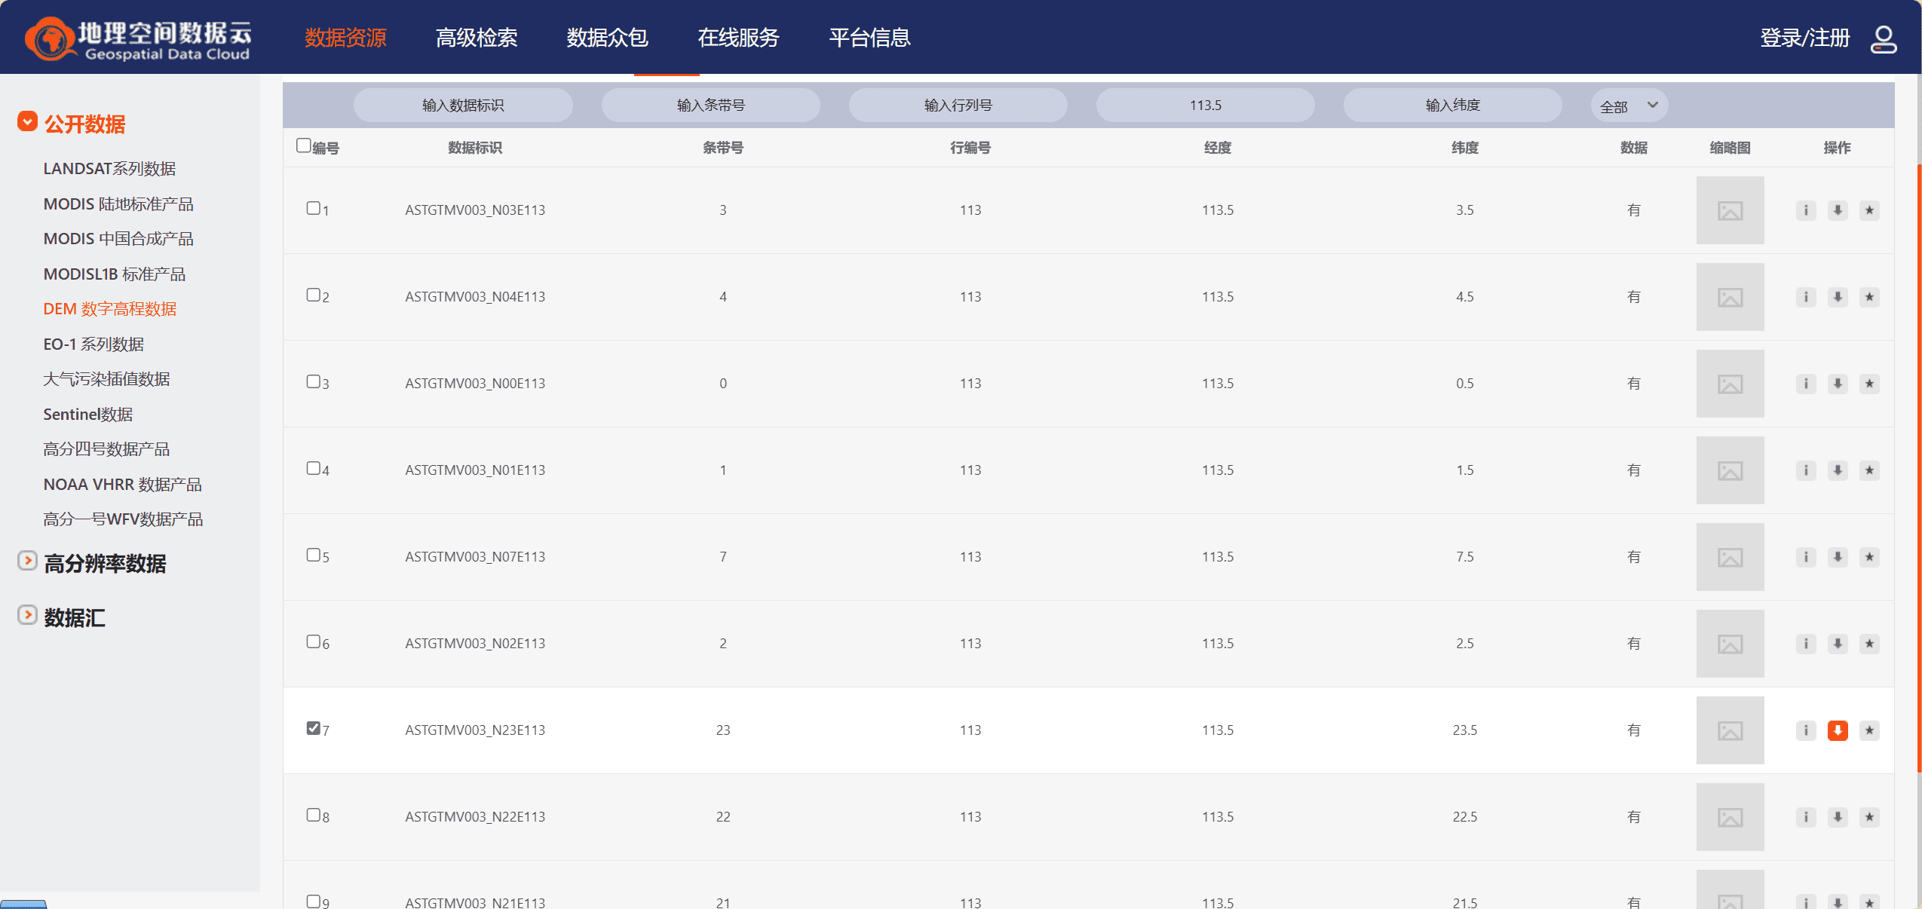Screen dimensions: 1922x909
Task: Download the ASTGTMV003_N01E113 dataset
Action: click(x=1838, y=470)
